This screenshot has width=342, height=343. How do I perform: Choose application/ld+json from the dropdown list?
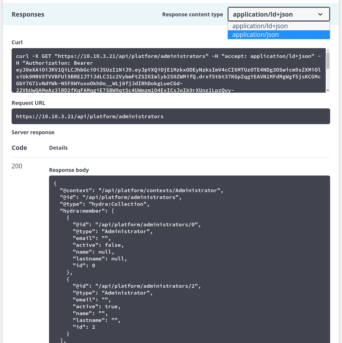pyautogui.click(x=279, y=26)
